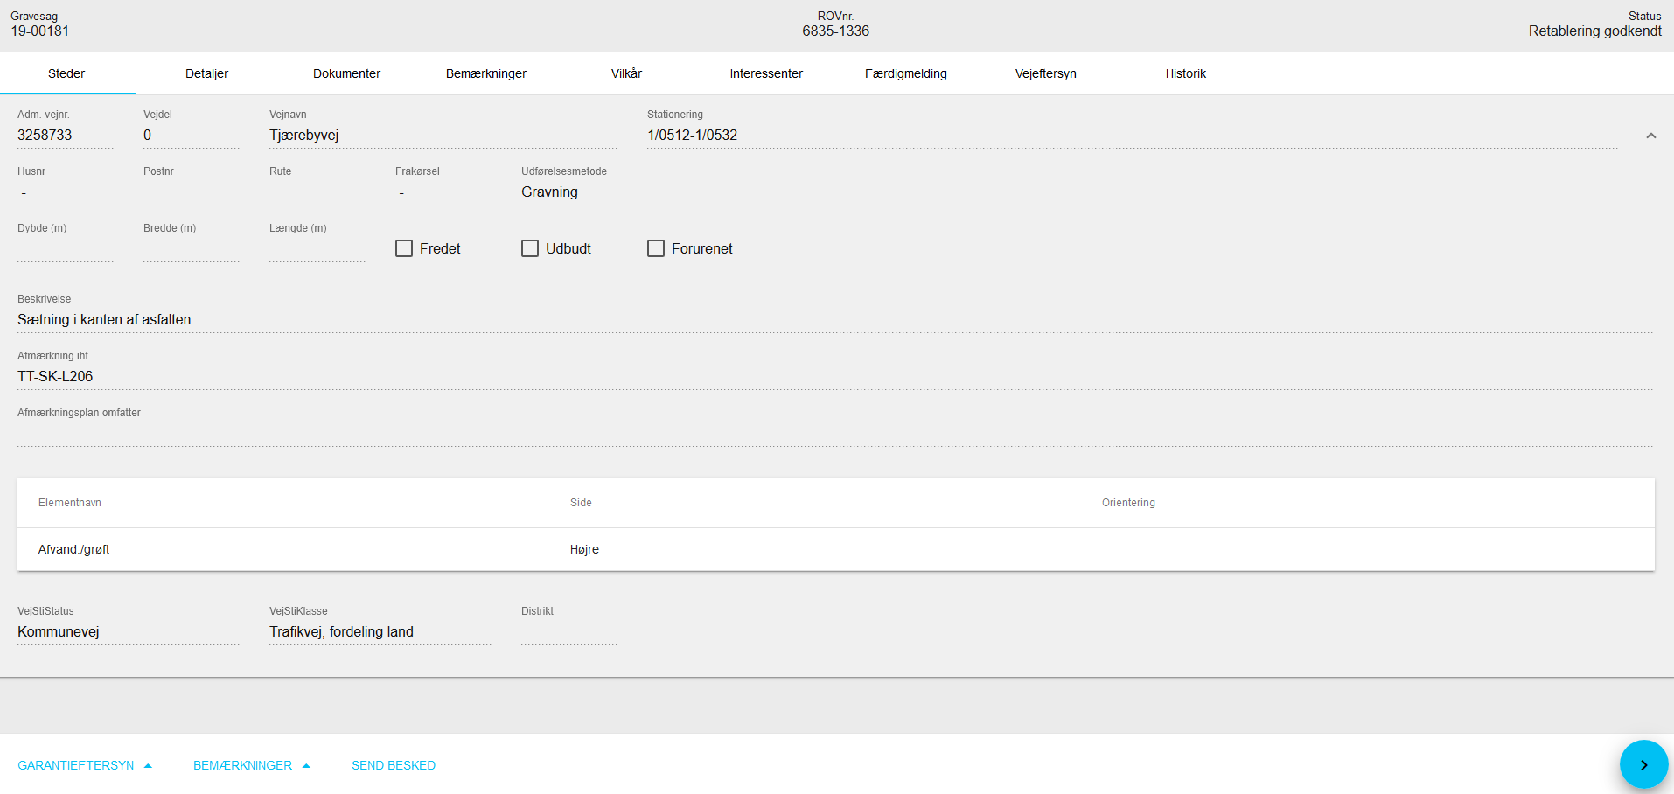Click the Dybde (m) input field
The height and width of the screenshot is (794, 1674).
[65, 250]
